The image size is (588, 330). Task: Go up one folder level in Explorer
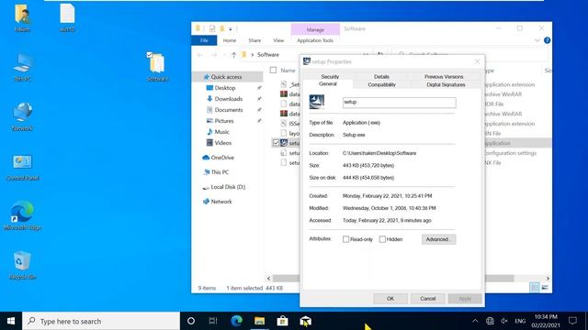pos(233,55)
